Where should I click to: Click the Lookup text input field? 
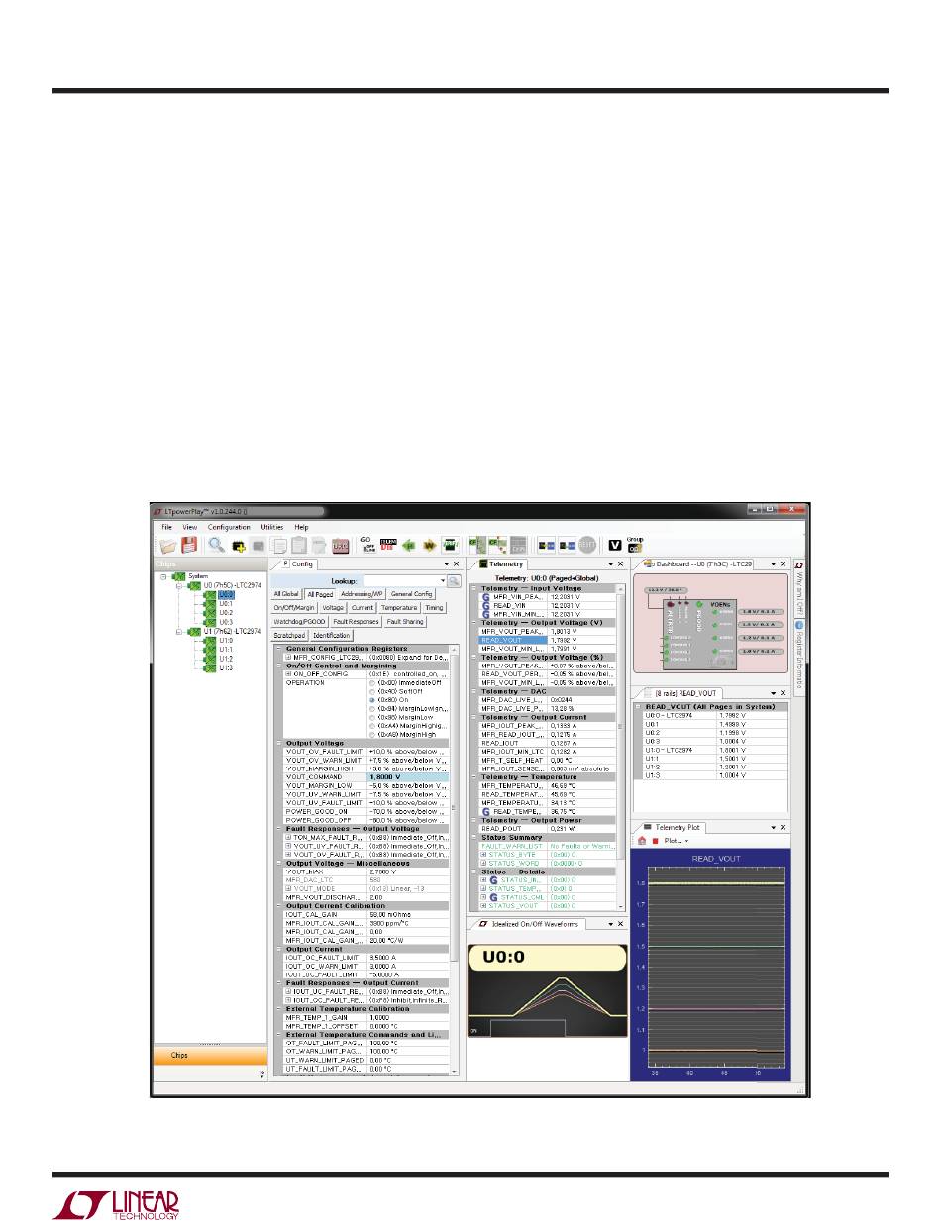[x=400, y=580]
